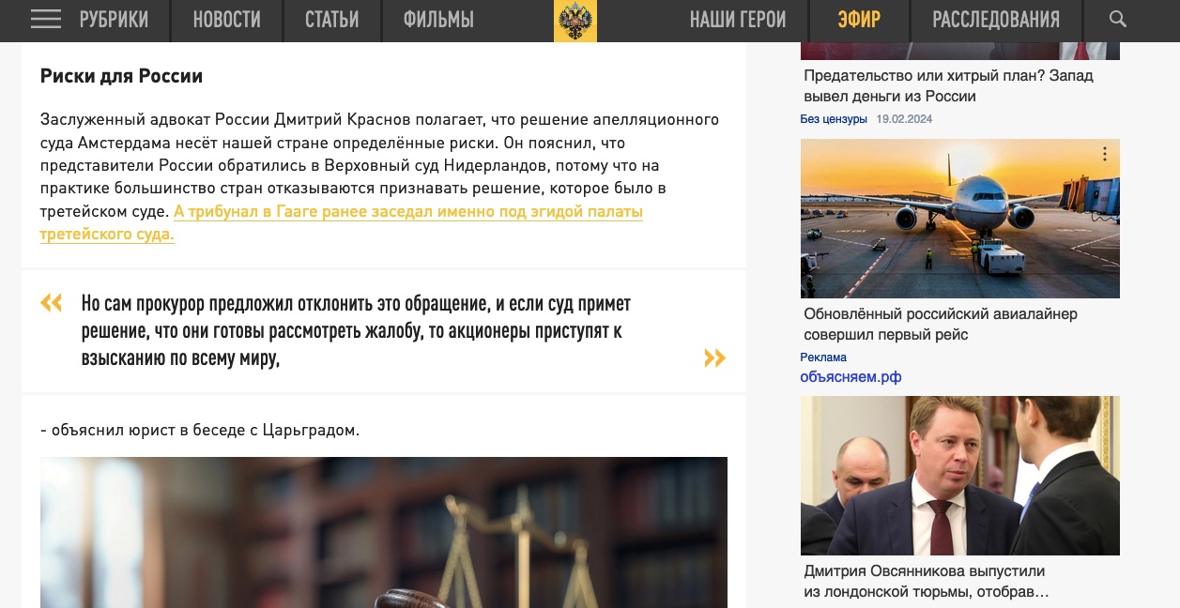Open the Эфир live section
The height and width of the screenshot is (608, 1180).
tap(859, 20)
